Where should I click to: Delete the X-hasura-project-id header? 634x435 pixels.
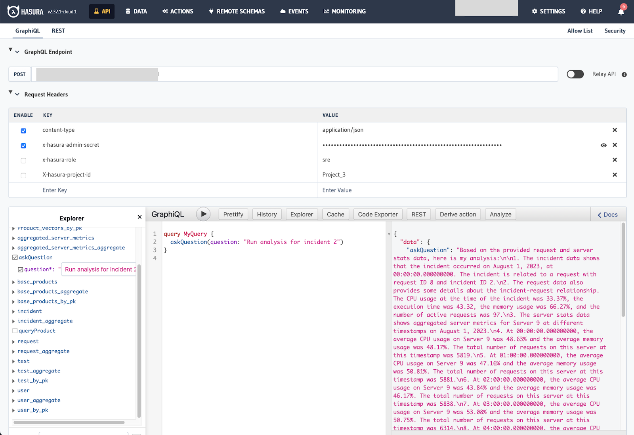(615, 175)
